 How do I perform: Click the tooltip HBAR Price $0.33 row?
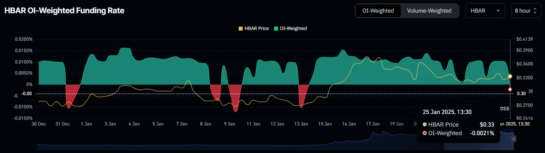458,125
